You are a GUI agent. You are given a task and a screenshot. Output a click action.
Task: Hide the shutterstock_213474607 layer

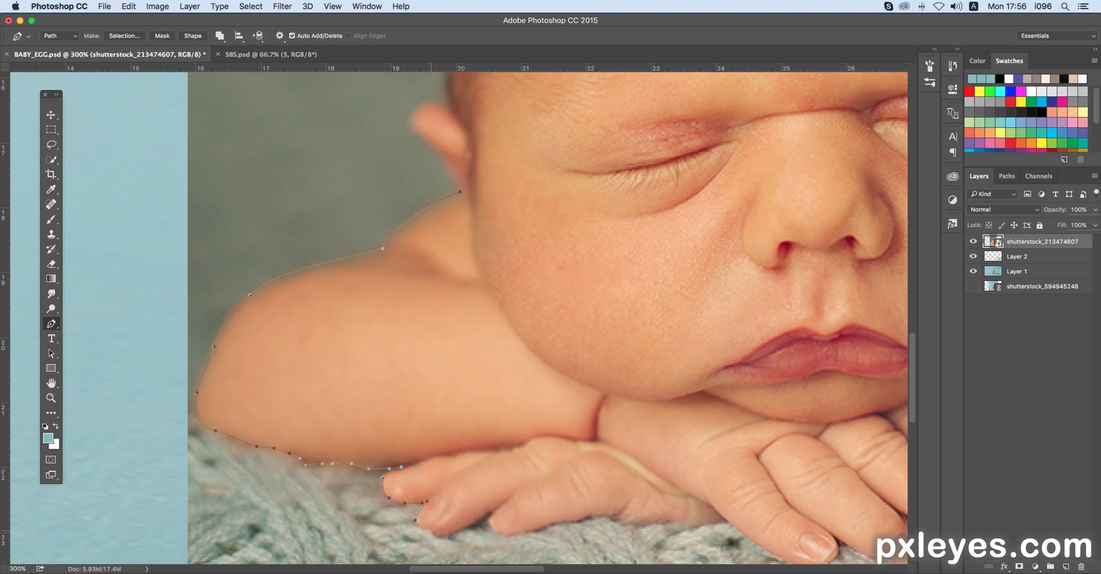tap(973, 241)
